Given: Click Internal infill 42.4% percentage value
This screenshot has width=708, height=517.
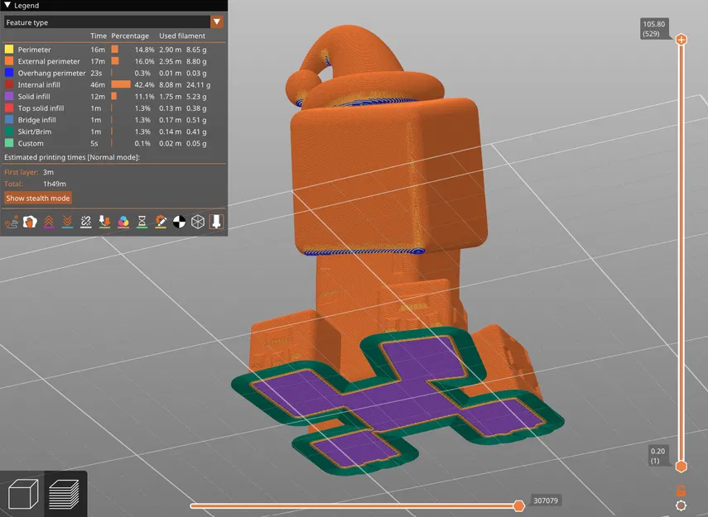Looking at the screenshot, I should click(144, 84).
